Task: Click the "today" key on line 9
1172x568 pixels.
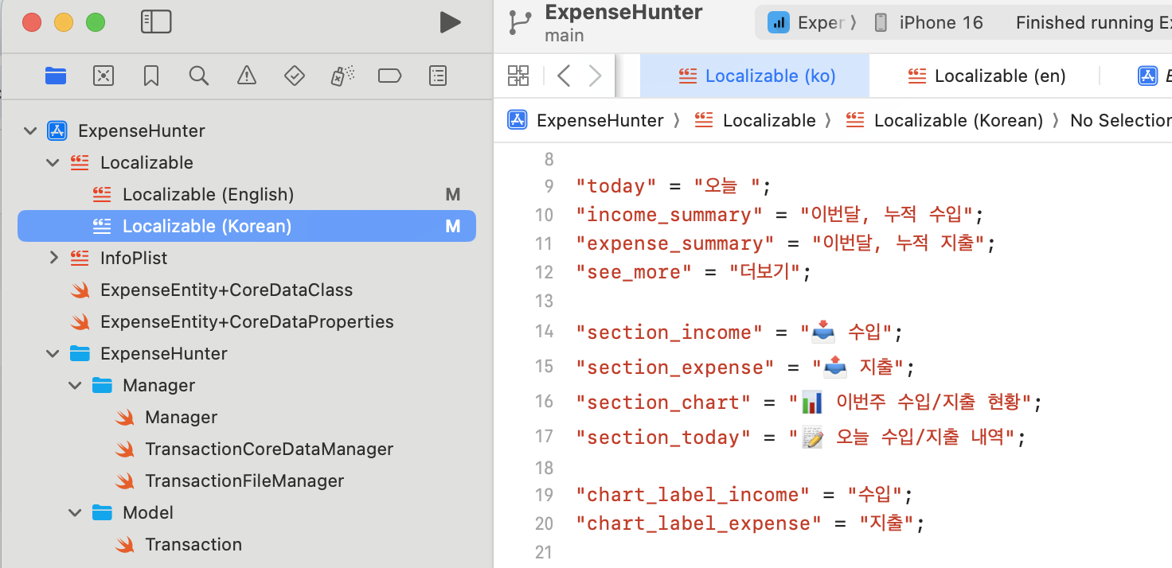Action: click(616, 186)
